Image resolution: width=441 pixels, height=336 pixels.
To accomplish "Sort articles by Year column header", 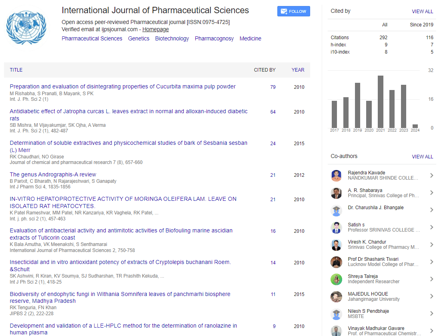I will click(x=298, y=70).
